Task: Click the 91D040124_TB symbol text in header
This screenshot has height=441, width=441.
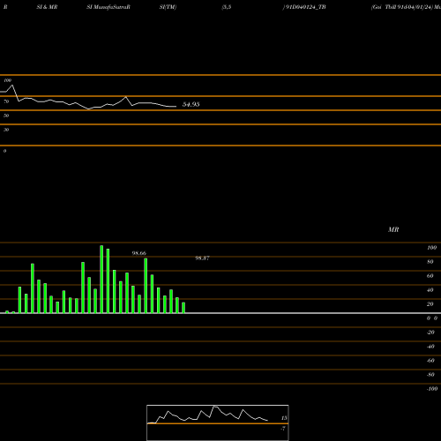Action: pyautogui.click(x=305, y=7)
